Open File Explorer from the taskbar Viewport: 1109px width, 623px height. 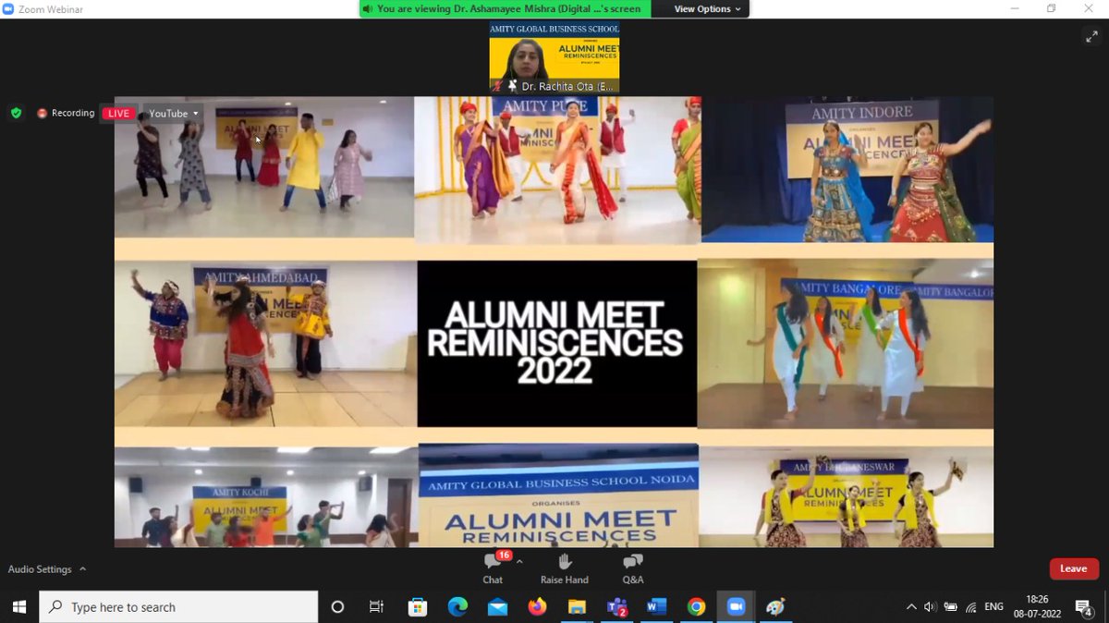click(x=577, y=606)
